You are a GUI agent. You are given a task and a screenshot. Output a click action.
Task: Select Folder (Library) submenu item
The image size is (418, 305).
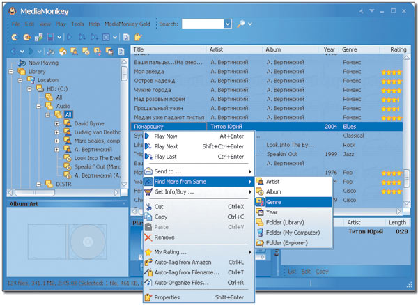(293, 222)
